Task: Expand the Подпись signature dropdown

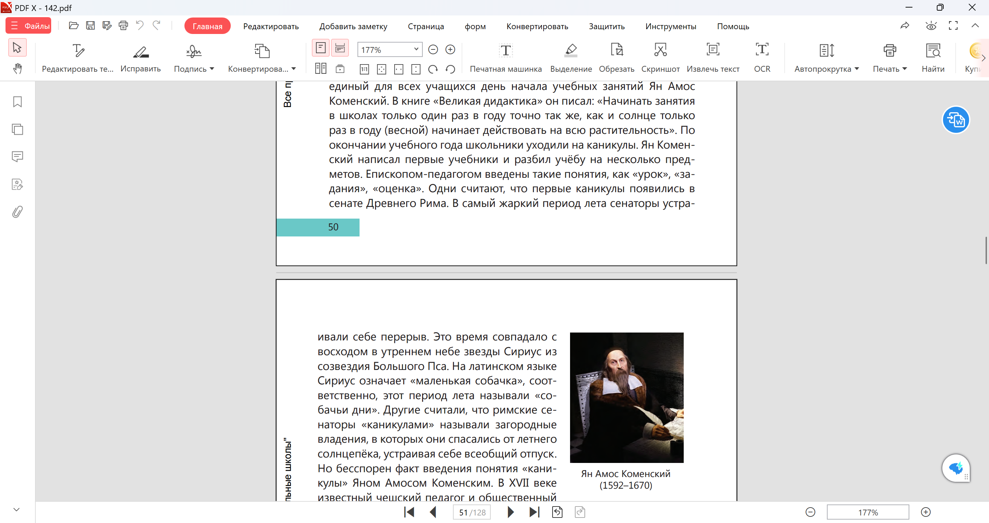Action: tap(212, 69)
